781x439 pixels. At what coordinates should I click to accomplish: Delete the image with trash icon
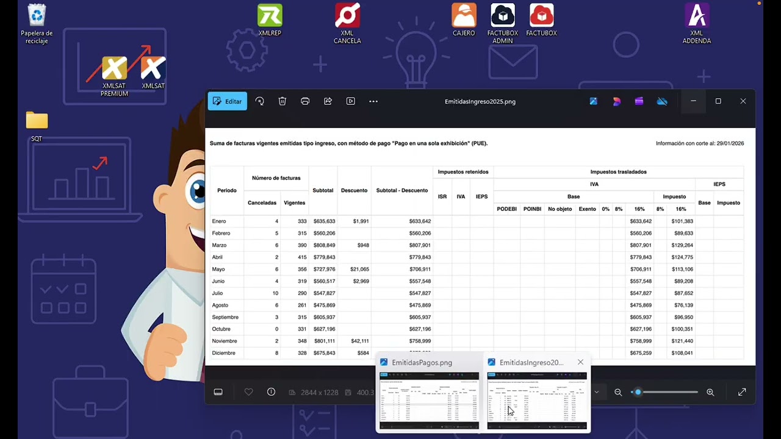pos(283,101)
